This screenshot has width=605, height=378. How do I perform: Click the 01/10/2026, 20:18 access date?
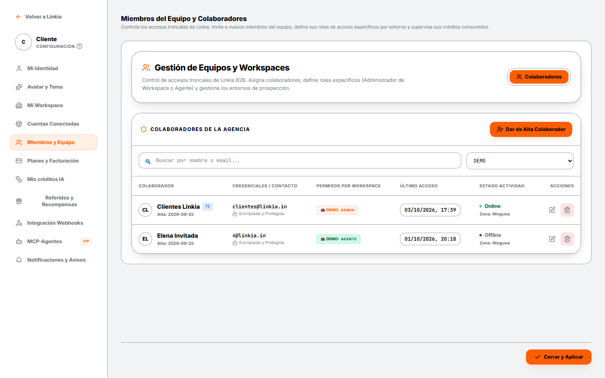[x=430, y=239]
